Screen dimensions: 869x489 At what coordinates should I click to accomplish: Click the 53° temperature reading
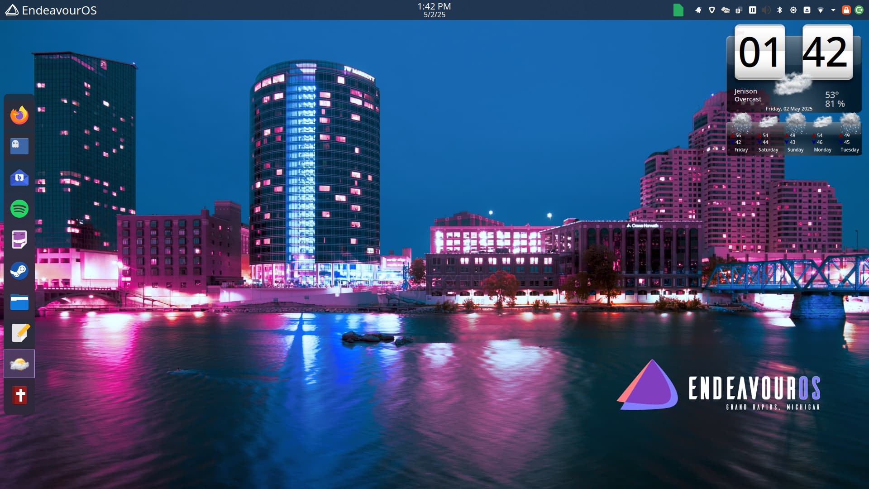tap(832, 95)
